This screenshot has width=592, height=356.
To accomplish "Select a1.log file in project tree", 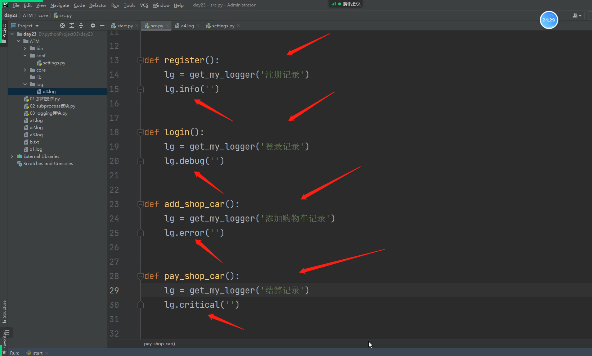I will 33,120.
